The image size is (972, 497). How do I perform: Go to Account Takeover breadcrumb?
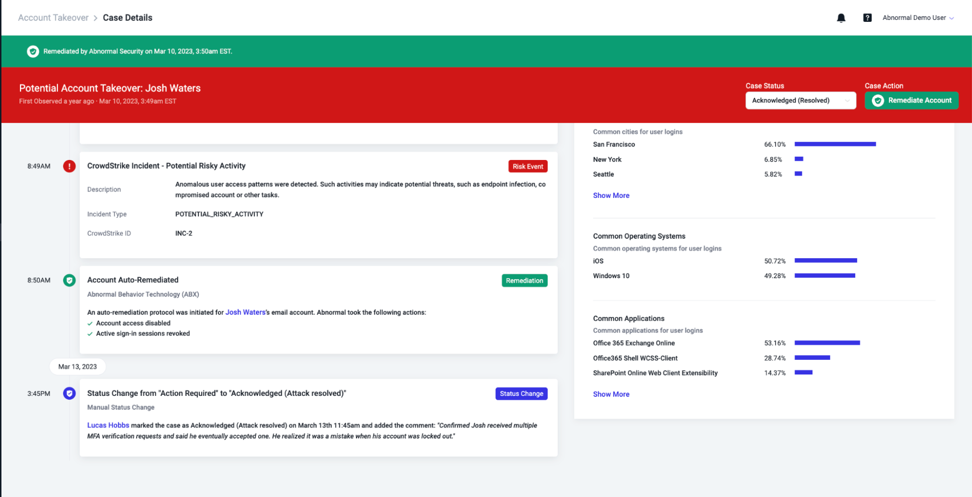(53, 18)
